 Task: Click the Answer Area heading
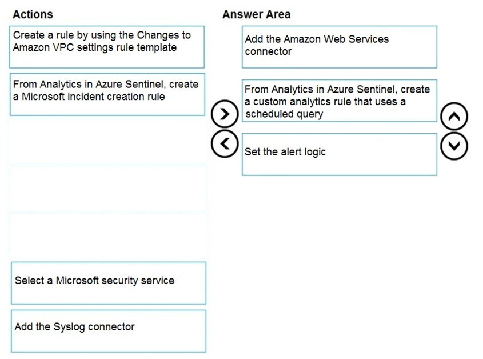pyautogui.click(x=256, y=14)
